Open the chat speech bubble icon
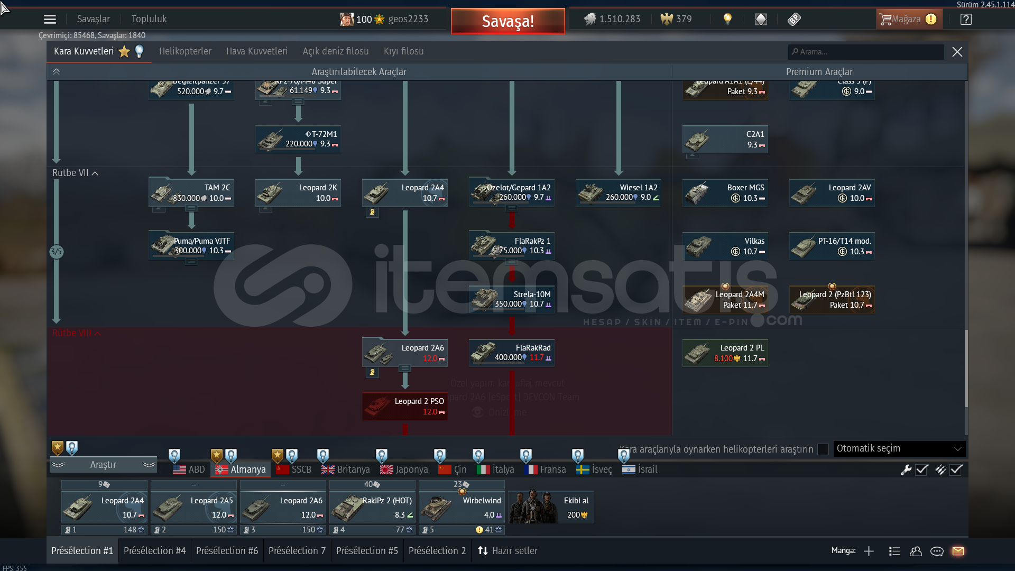Viewport: 1015px width, 571px height. coord(937,551)
